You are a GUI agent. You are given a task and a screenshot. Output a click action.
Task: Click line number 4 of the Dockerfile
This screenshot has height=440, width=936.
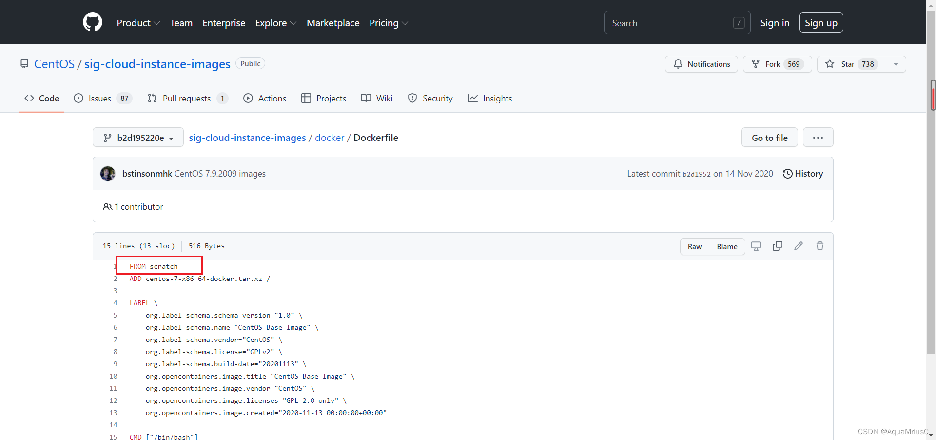116,303
